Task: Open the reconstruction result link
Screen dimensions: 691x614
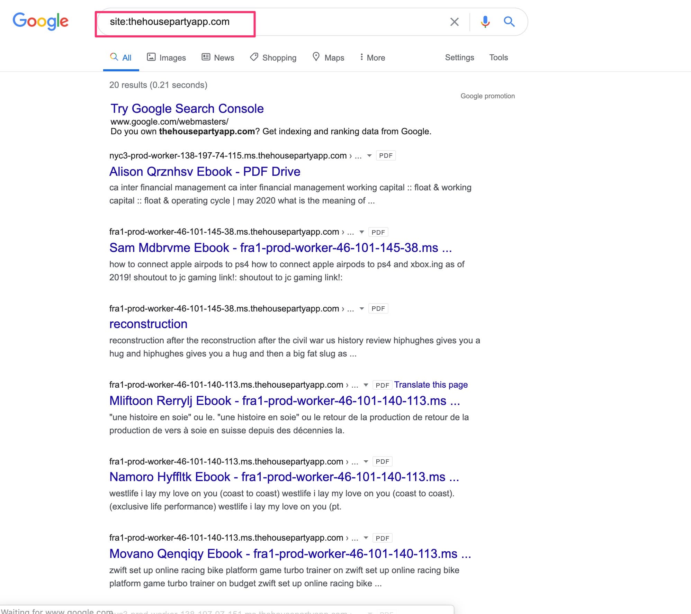Action: click(148, 324)
